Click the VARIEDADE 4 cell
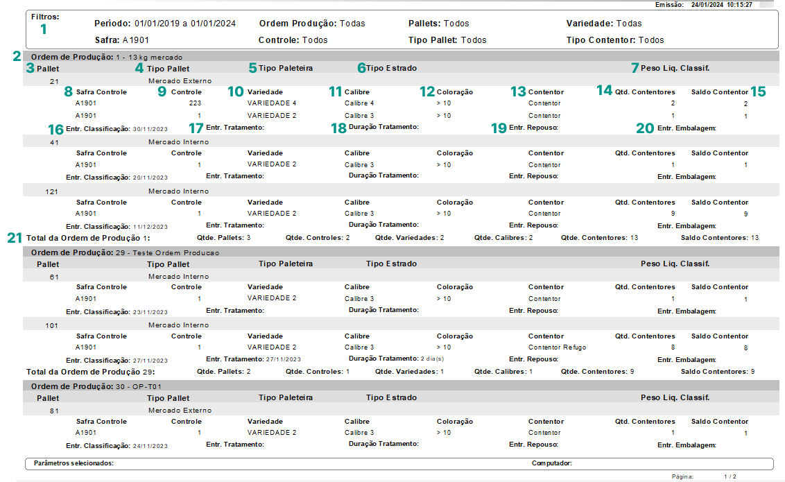 pyautogui.click(x=272, y=103)
